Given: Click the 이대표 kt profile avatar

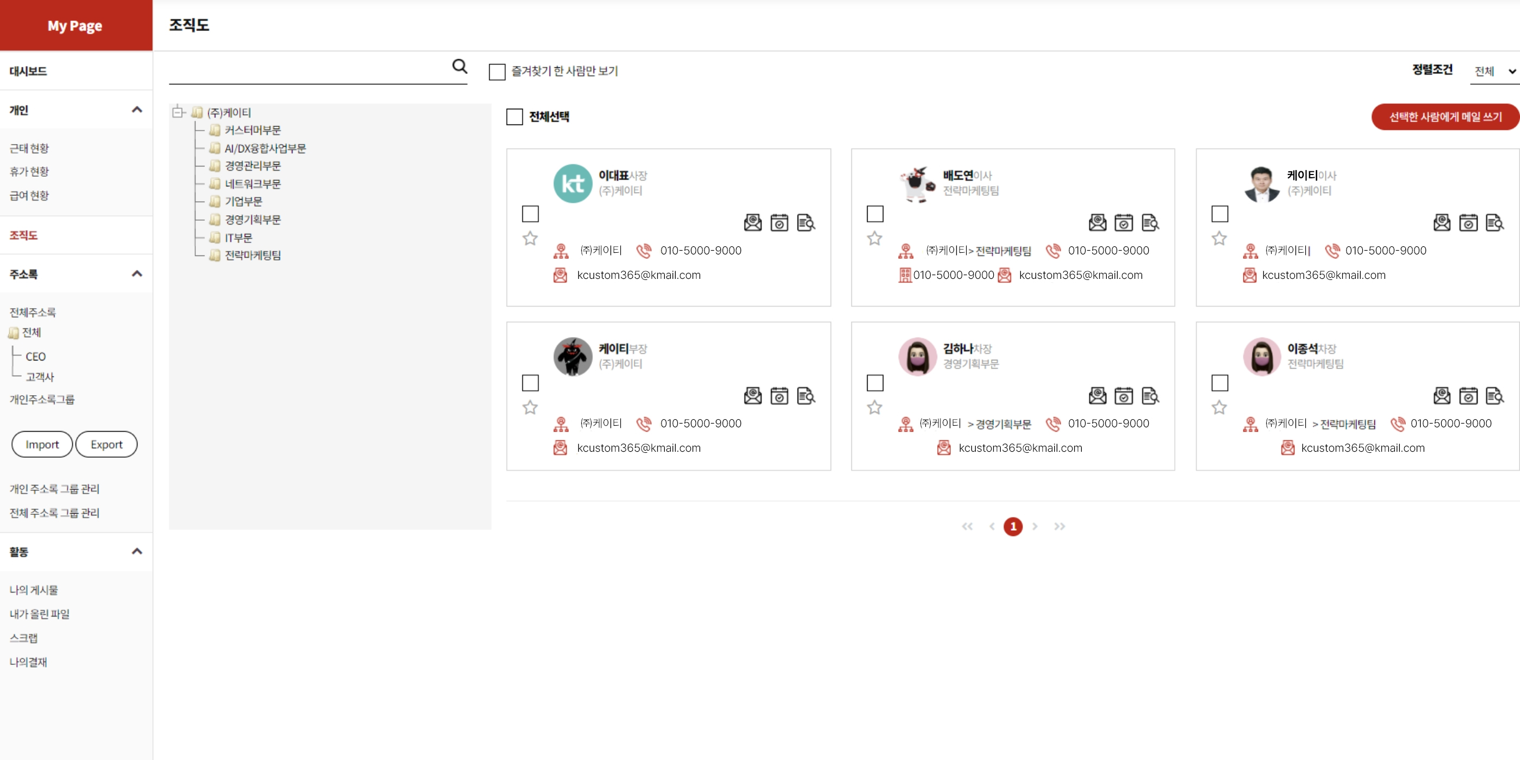Looking at the screenshot, I should [x=572, y=184].
